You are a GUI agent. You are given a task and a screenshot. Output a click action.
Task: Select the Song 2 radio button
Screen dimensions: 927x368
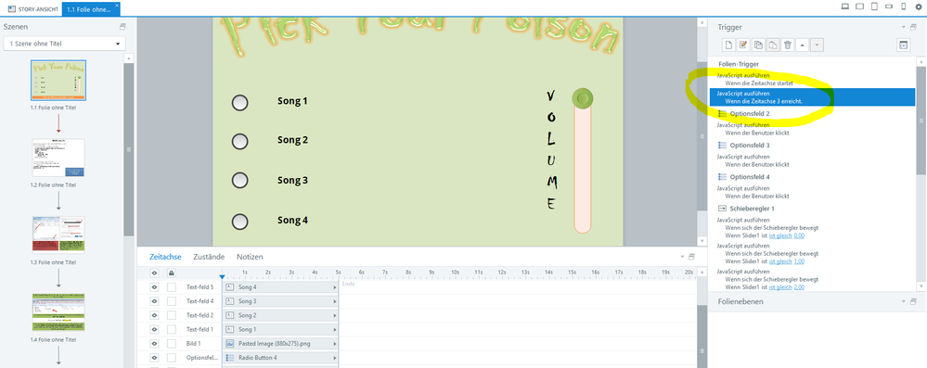pyautogui.click(x=239, y=141)
